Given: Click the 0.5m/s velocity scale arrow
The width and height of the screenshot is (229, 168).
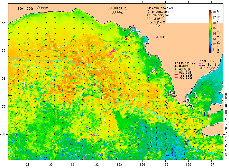Looking at the screenshot, I should (x=154, y=26).
